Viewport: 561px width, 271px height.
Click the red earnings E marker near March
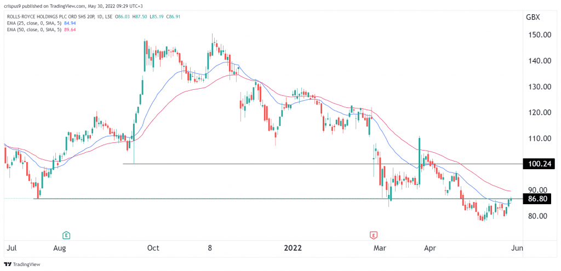pyautogui.click(x=373, y=235)
